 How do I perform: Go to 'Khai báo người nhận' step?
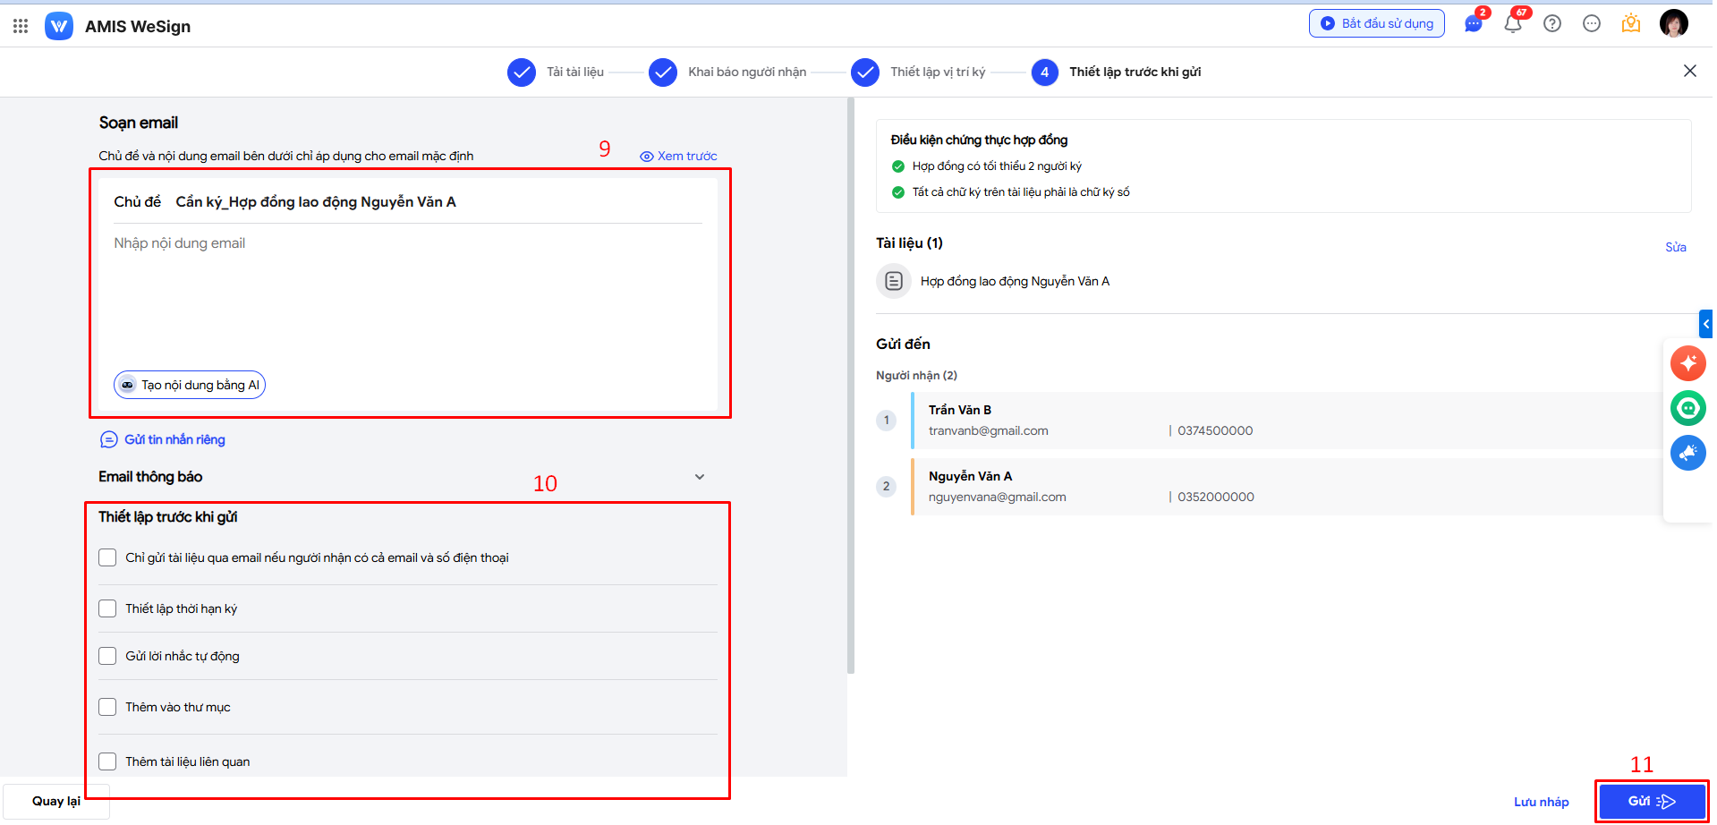tap(663, 72)
